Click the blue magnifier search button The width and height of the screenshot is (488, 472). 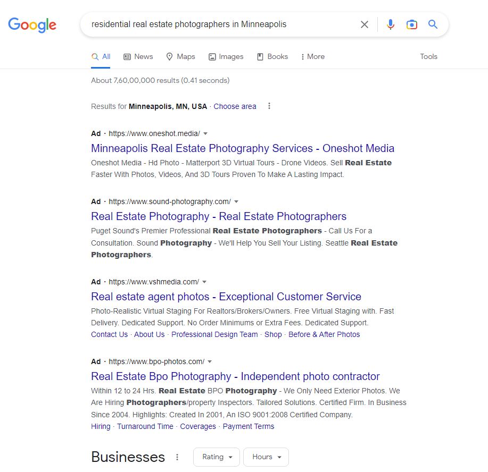point(433,24)
